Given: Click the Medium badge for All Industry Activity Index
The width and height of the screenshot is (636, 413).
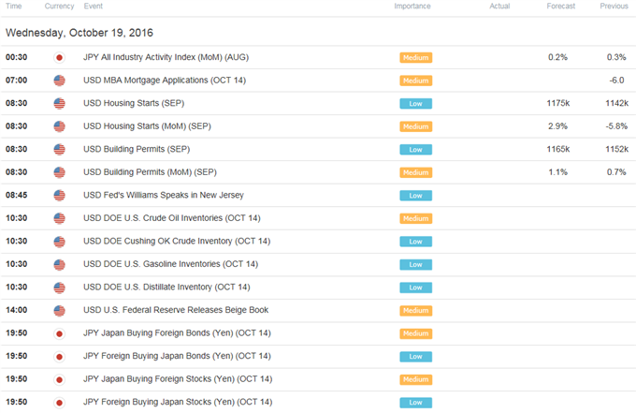Looking at the screenshot, I should [x=416, y=58].
